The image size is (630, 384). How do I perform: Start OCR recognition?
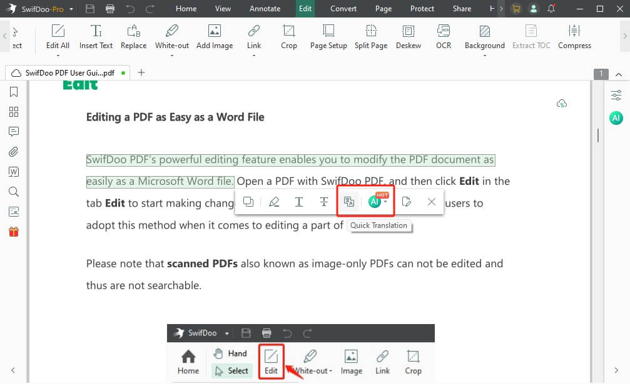point(444,36)
